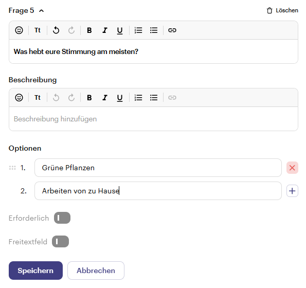The image size is (306, 288).
Task: Click the Abbrechen button
Action: click(96, 271)
